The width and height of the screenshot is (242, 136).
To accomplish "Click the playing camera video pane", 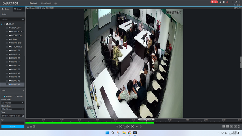I will point(133,63).
